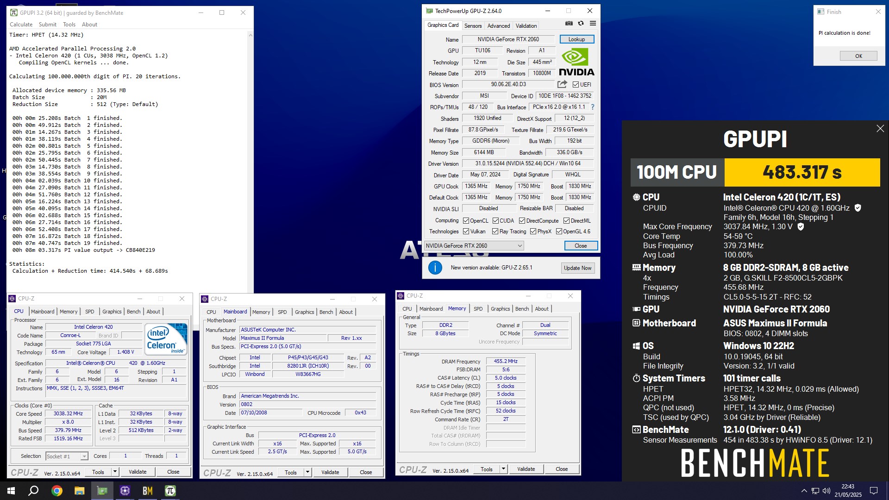Click the Bus Interface question mark help icon
Image resolution: width=889 pixels, height=500 pixels.
(x=593, y=107)
